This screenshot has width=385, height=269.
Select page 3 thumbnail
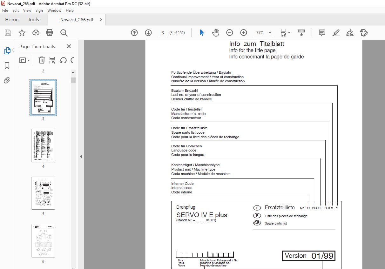[43, 98]
